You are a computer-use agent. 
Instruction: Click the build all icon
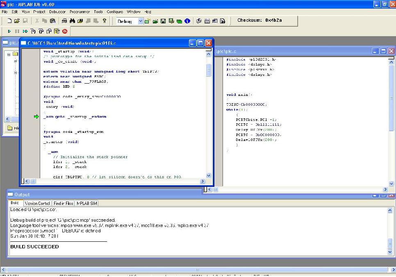(207, 21)
